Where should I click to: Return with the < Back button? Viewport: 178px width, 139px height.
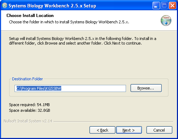tap(102, 130)
